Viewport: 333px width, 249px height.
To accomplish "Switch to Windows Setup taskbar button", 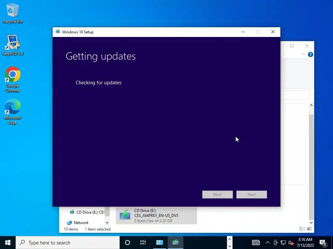I will 175,243.
